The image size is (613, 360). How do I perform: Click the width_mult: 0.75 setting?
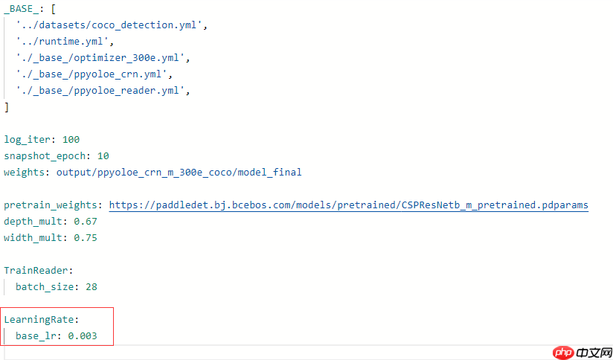click(51, 237)
